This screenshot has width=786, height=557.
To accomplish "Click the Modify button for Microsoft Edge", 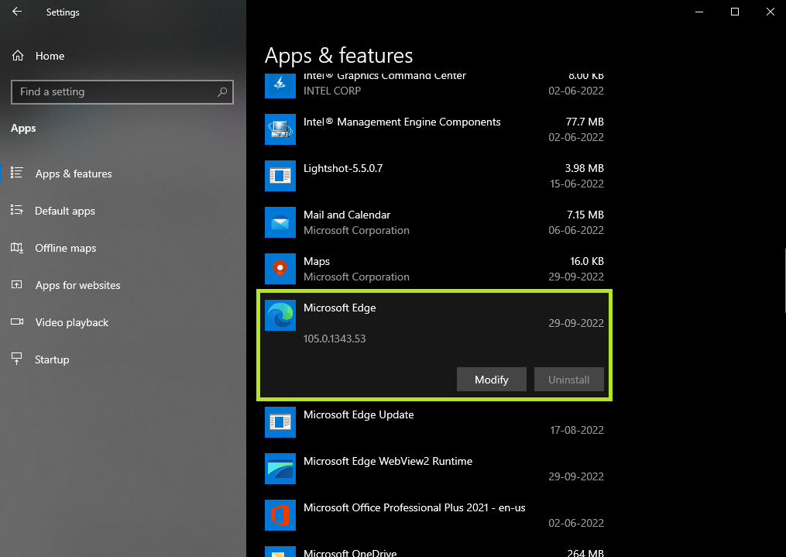I will coord(491,379).
